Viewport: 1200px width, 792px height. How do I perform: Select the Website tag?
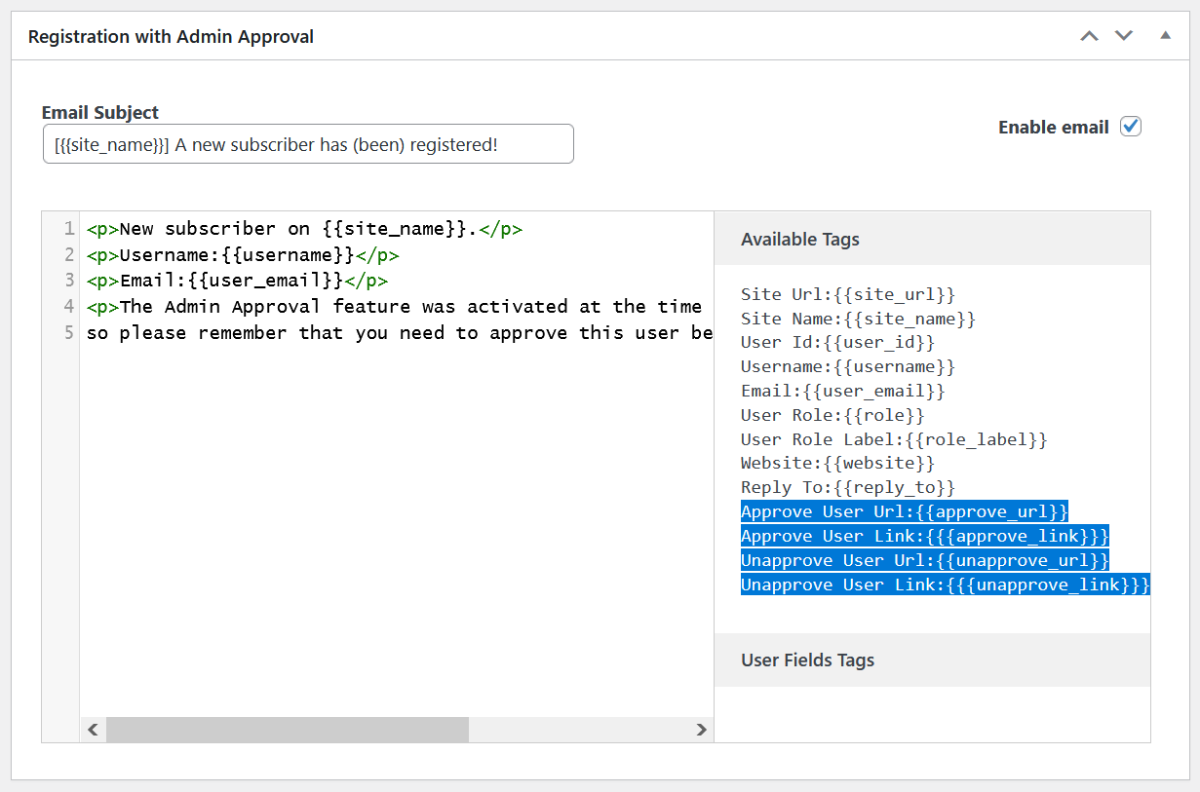pyautogui.click(x=837, y=464)
